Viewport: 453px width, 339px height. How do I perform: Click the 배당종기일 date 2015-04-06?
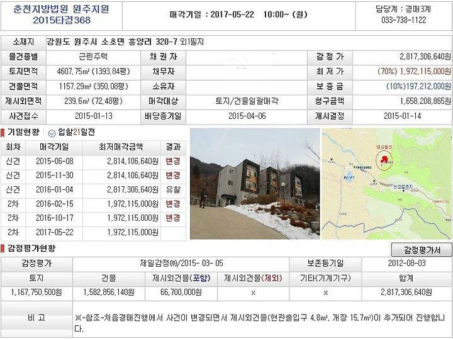pyautogui.click(x=247, y=116)
